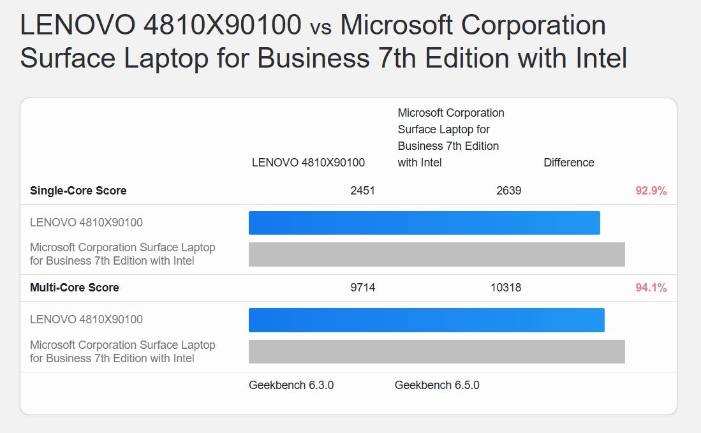Viewport: 701px width, 433px height.
Task: Click the Microsoft Surface Laptop label under Single-Core Score
Action: (x=122, y=254)
